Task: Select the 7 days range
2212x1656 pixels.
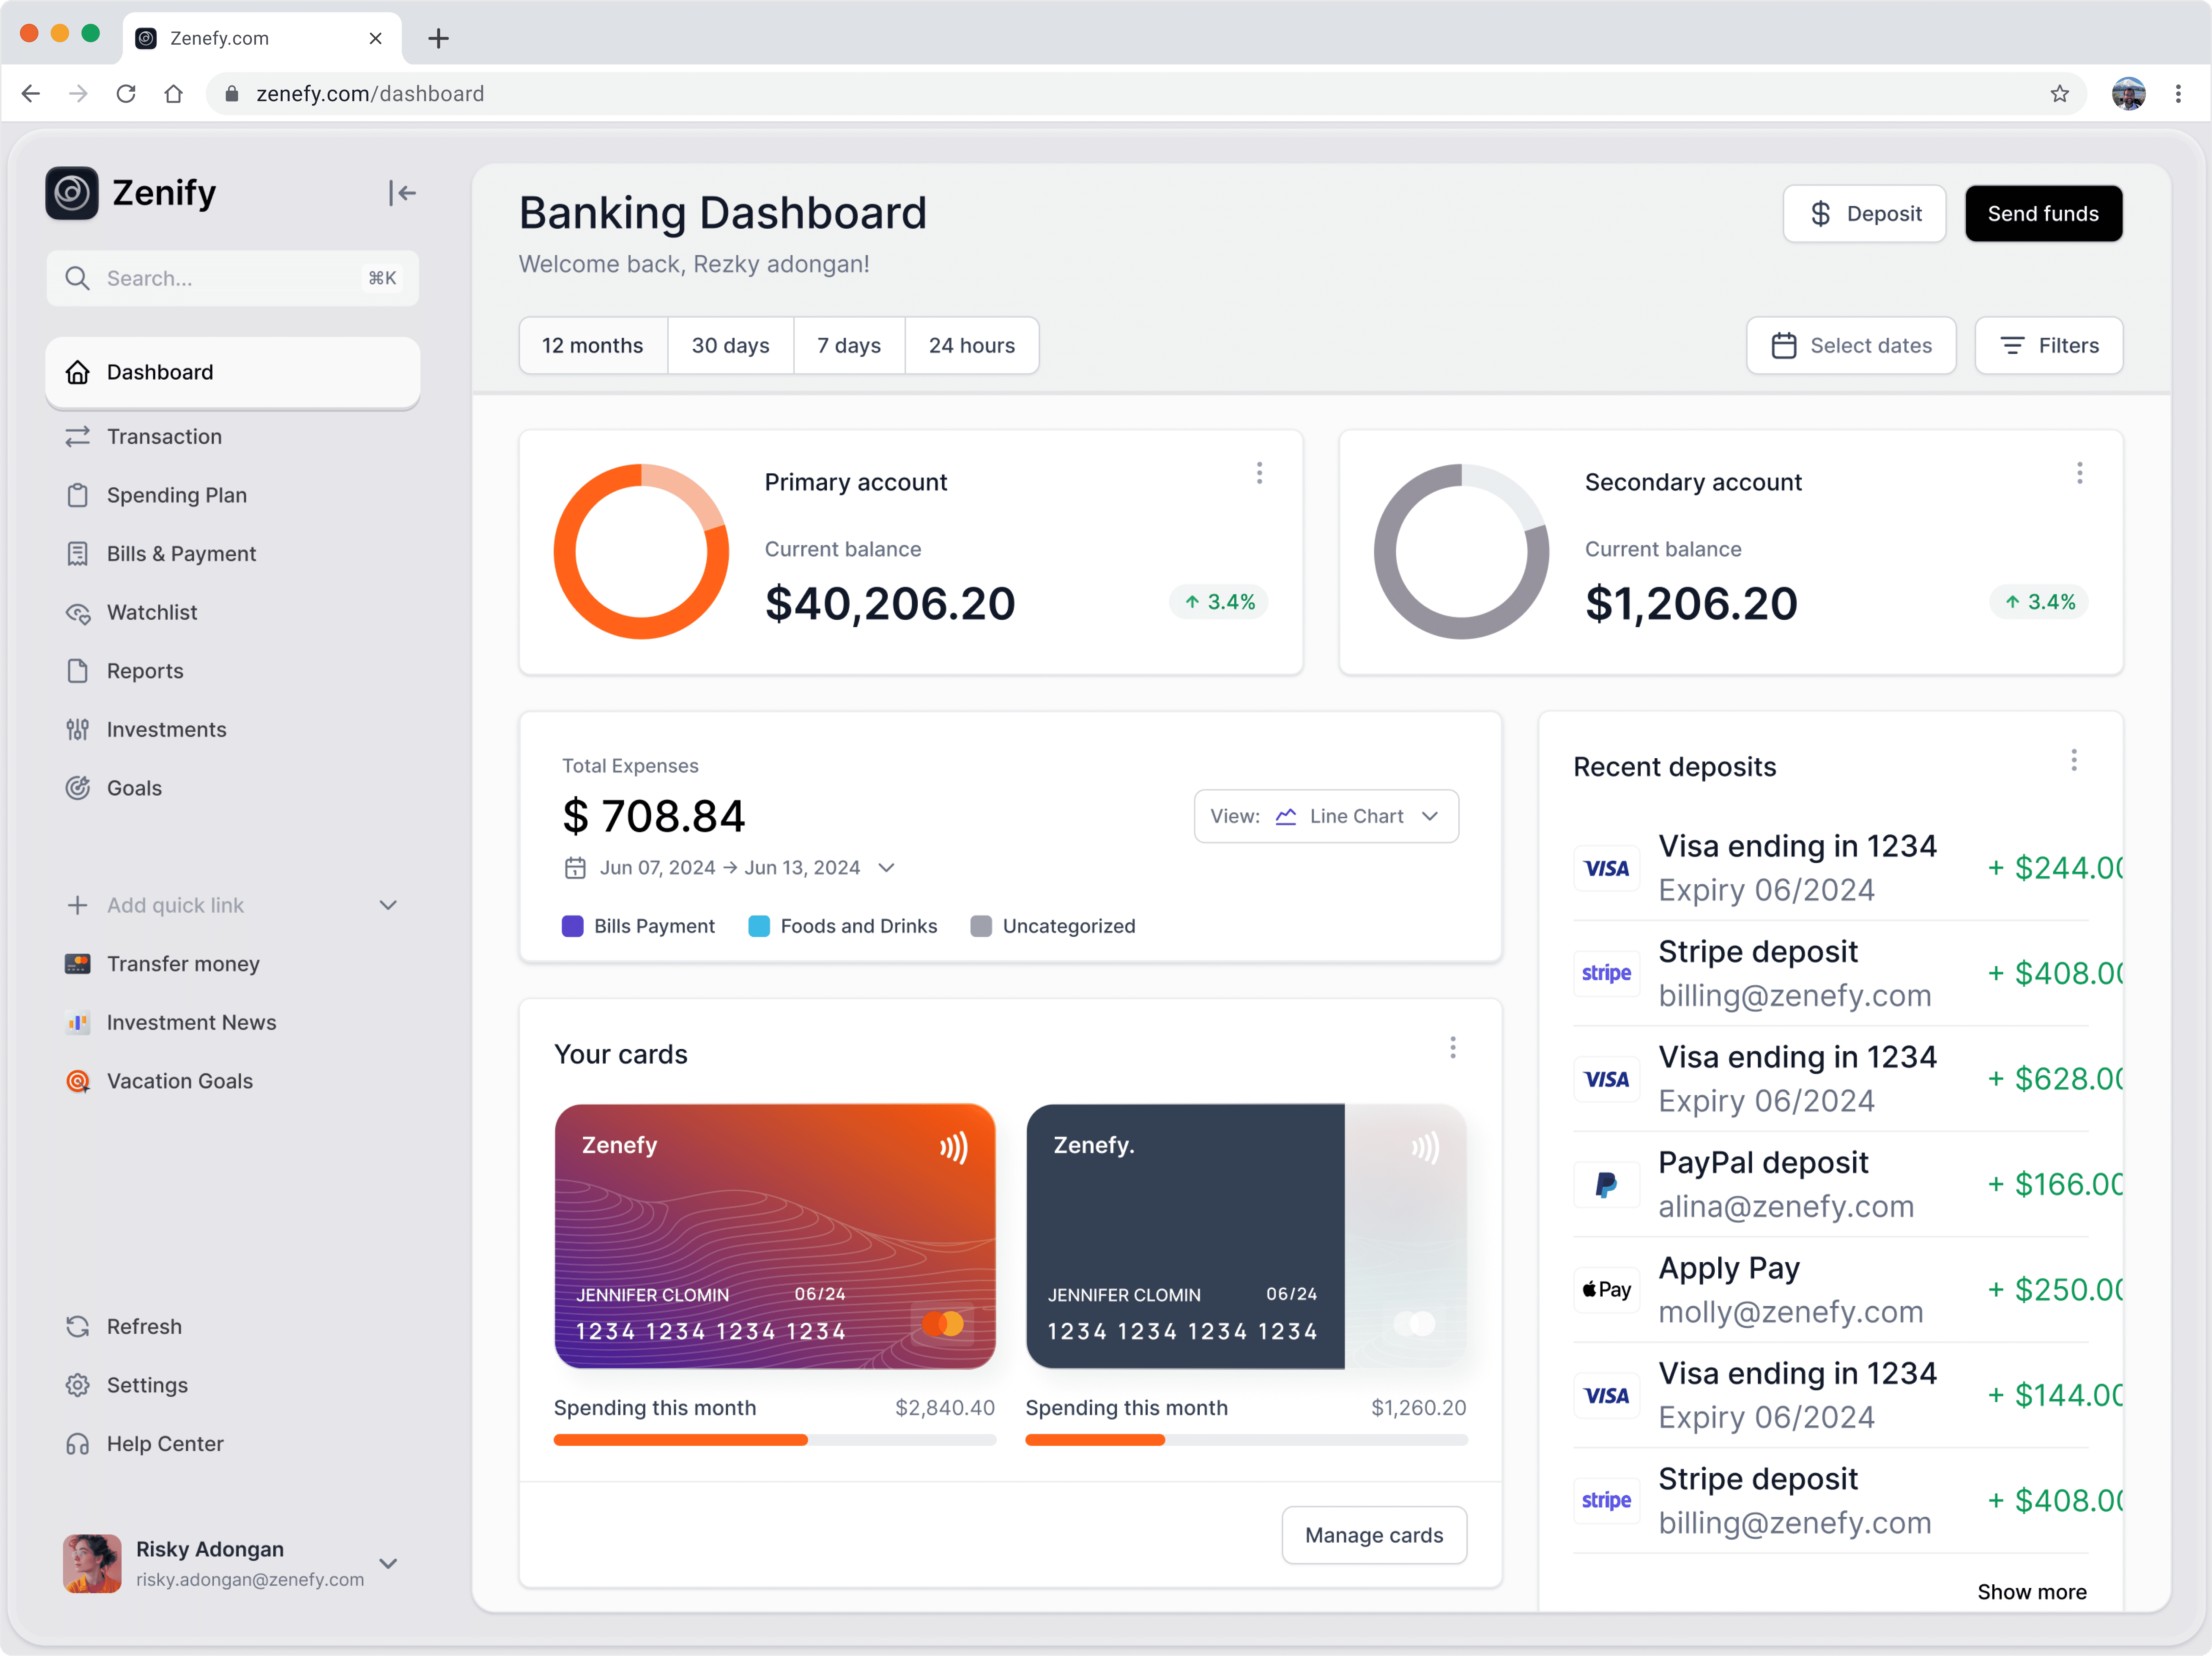Action: click(849, 346)
